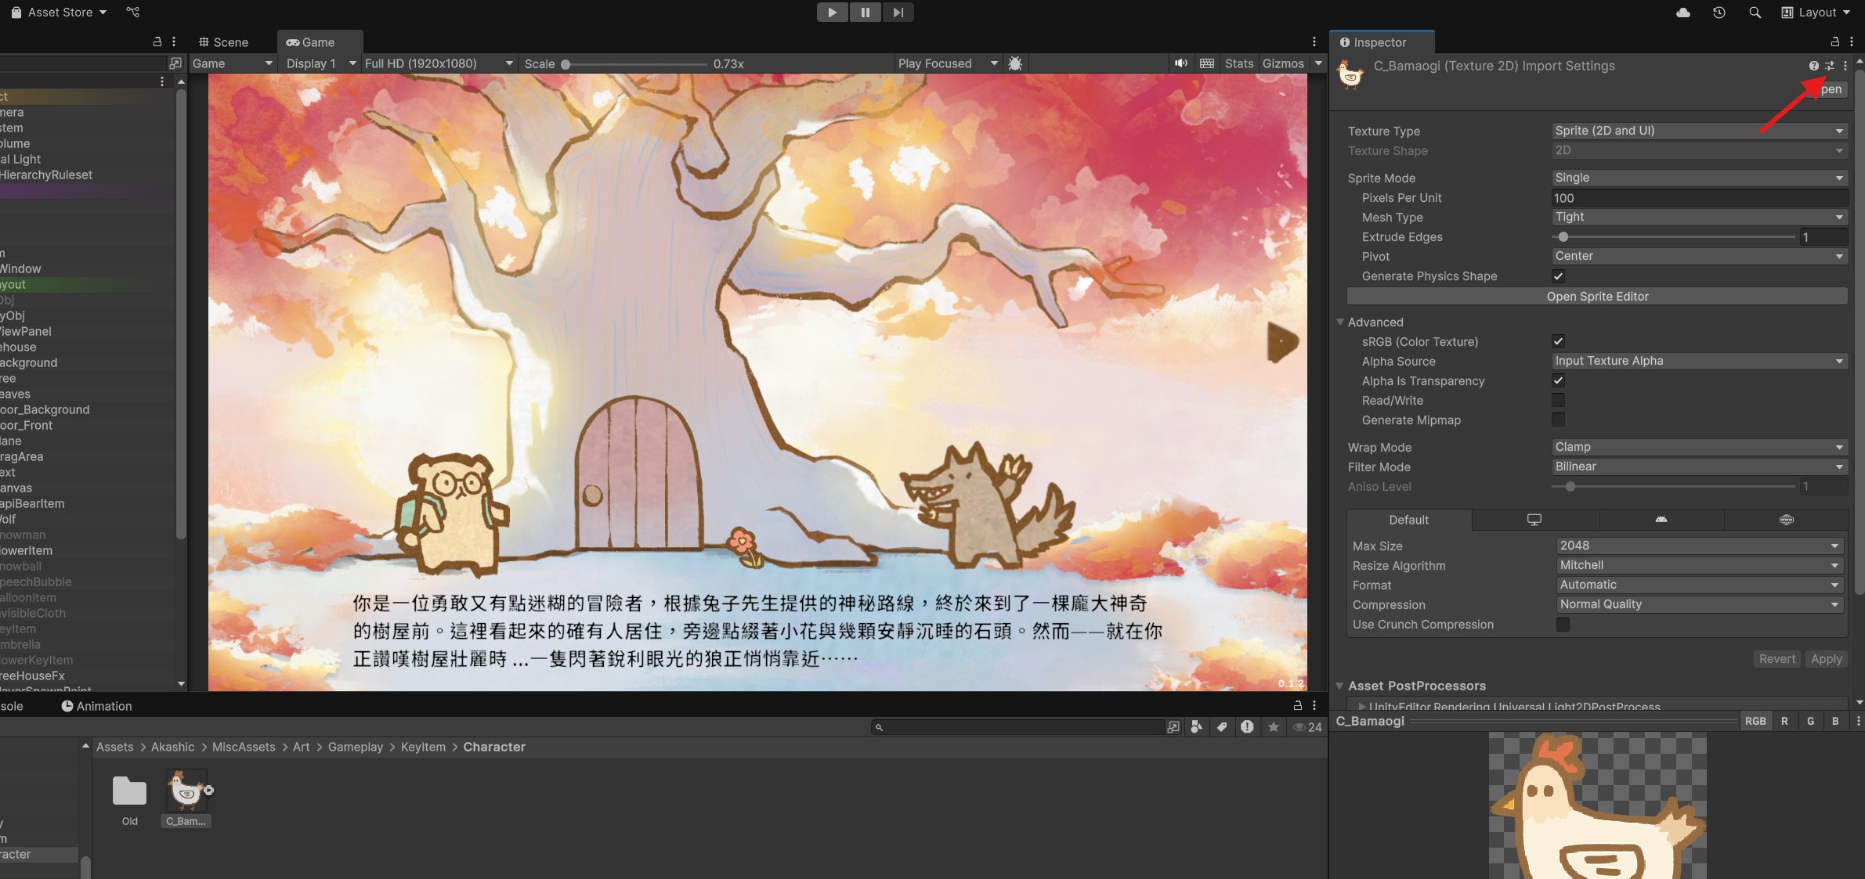Enable Use Crunch Compression checkbox
The height and width of the screenshot is (879, 1865).
pos(1563,625)
